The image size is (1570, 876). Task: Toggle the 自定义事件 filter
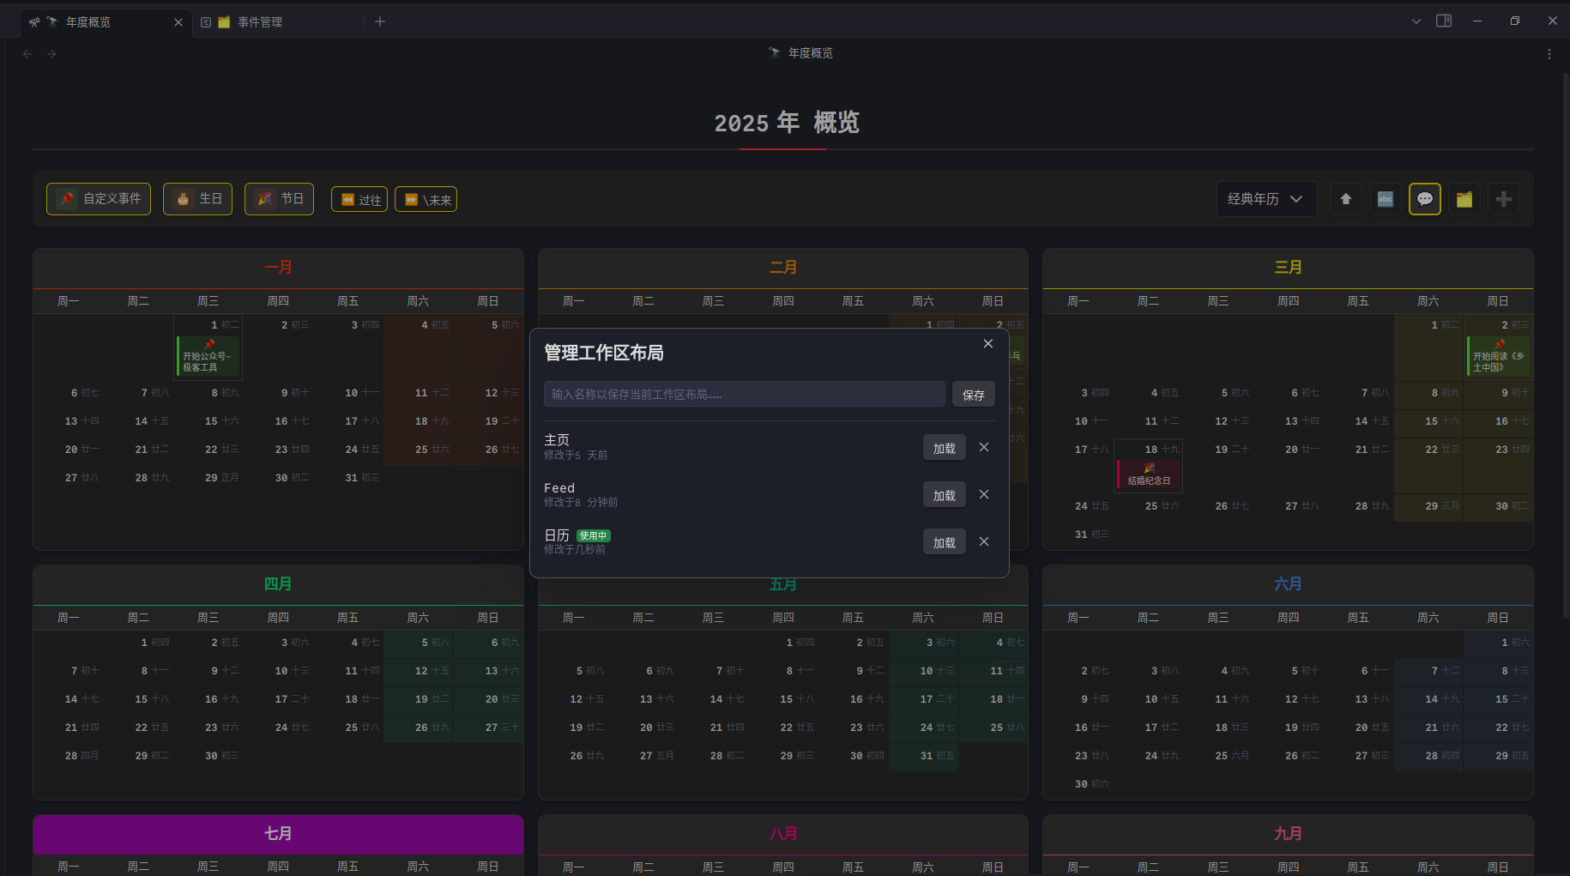coord(99,199)
